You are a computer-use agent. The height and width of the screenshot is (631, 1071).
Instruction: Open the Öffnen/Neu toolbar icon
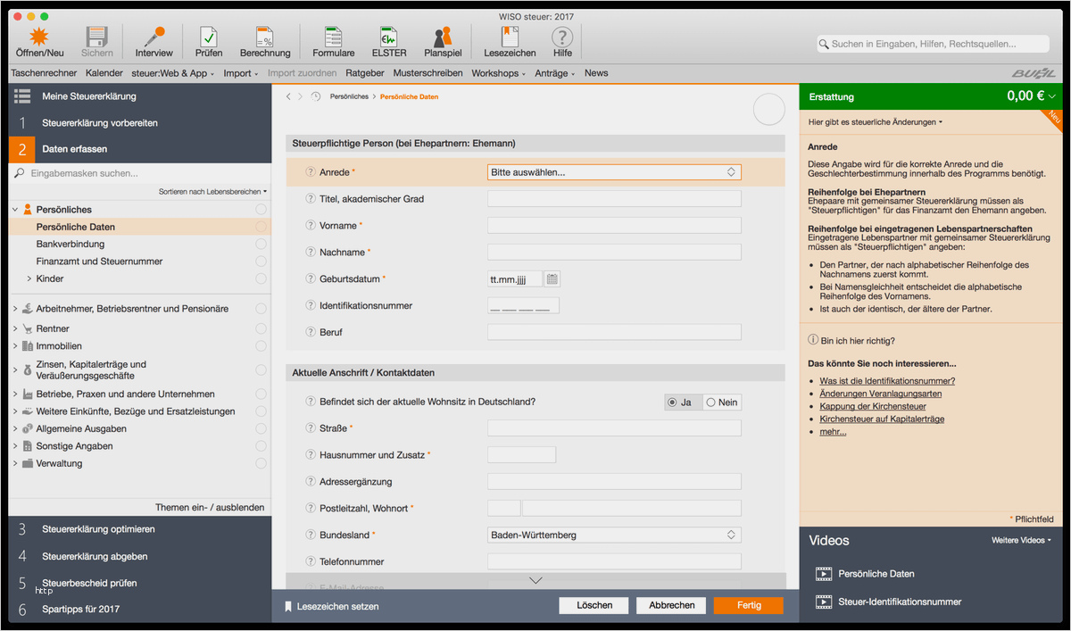pyautogui.click(x=39, y=37)
